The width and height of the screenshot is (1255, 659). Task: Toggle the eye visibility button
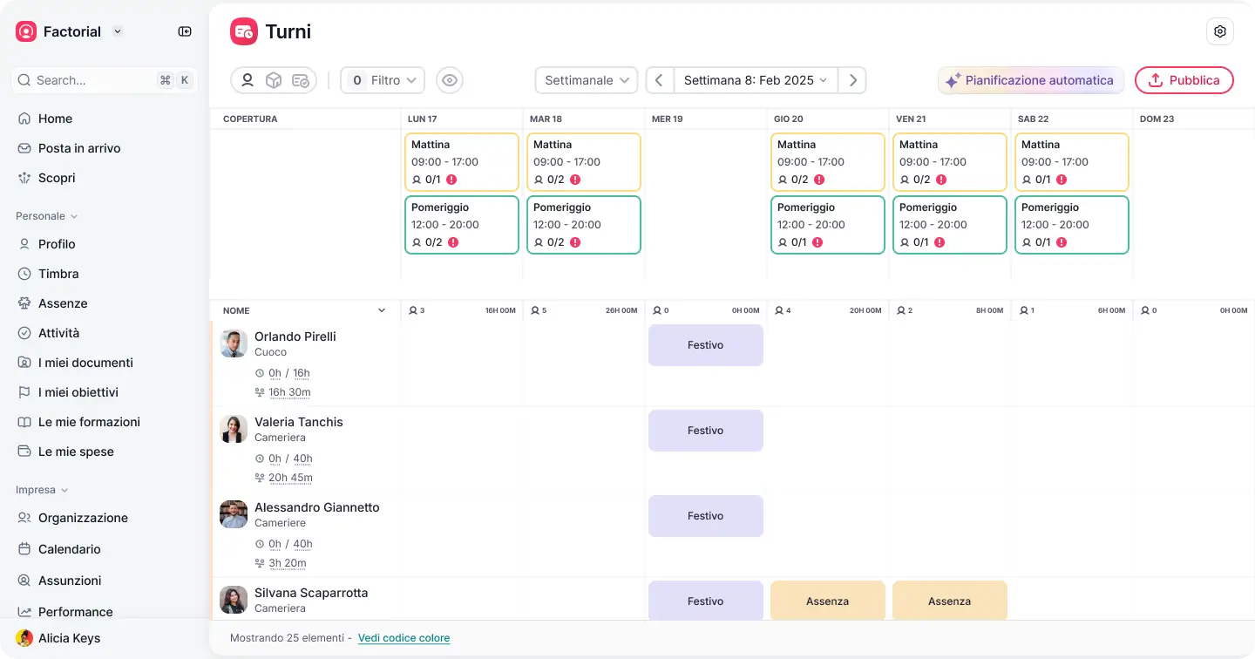coord(450,80)
